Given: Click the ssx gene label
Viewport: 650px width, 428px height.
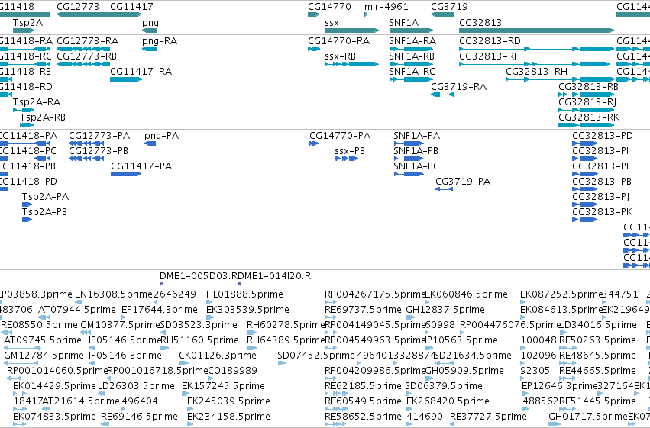Looking at the screenshot, I should coord(331,23).
